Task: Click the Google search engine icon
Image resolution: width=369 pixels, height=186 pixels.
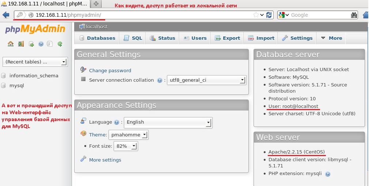Action: pos(281,15)
